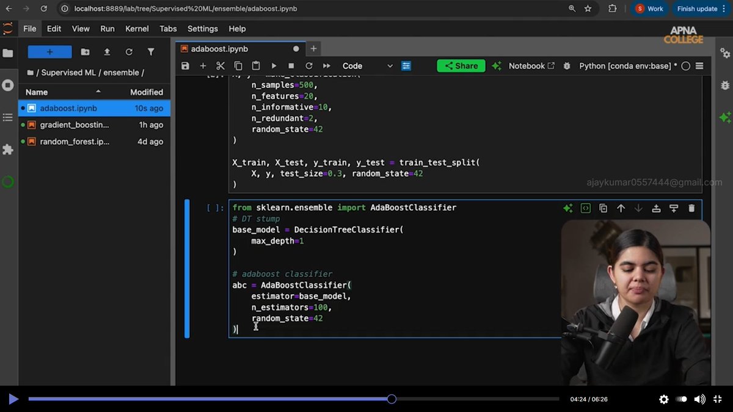The height and width of the screenshot is (412, 733).
Task: Click the green code bracket icon in the cell toolbar
Action: pyautogui.click(x=585, y=208)
